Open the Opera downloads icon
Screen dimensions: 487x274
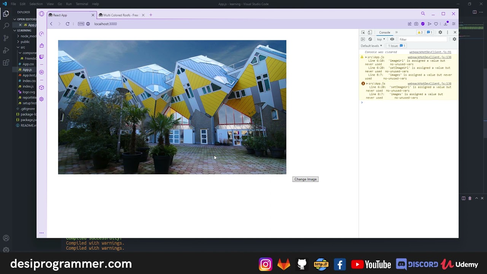point(446,24)
